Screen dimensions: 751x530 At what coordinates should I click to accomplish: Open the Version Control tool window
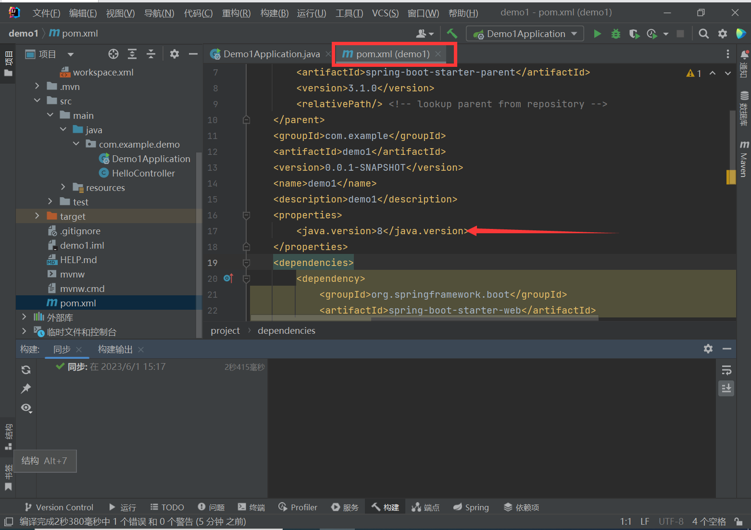click(59, 507)
